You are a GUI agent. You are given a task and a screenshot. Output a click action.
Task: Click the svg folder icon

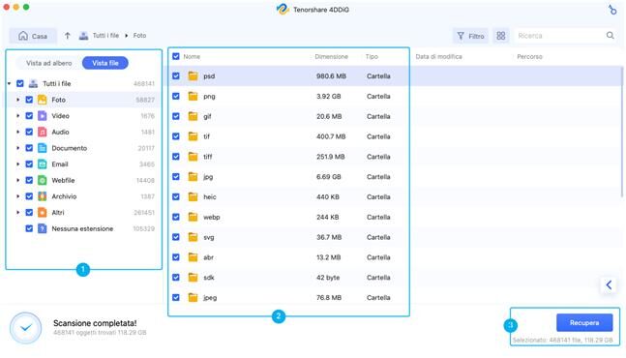point(193,237)
